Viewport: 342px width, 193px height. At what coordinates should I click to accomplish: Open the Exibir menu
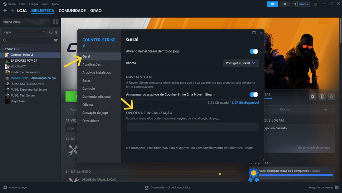coord(22,4)
